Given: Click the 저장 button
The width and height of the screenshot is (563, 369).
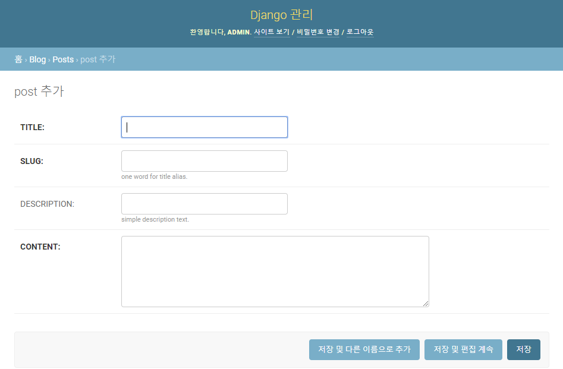Looking at the screenshot, I should point(524,349).
